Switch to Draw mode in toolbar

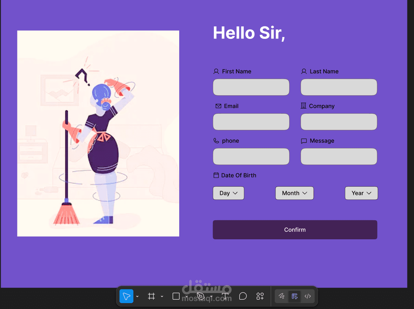point(281,296)
